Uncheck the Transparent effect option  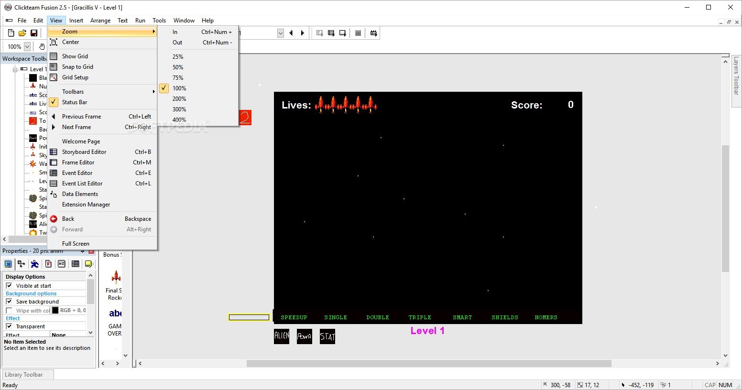[10, 326]
